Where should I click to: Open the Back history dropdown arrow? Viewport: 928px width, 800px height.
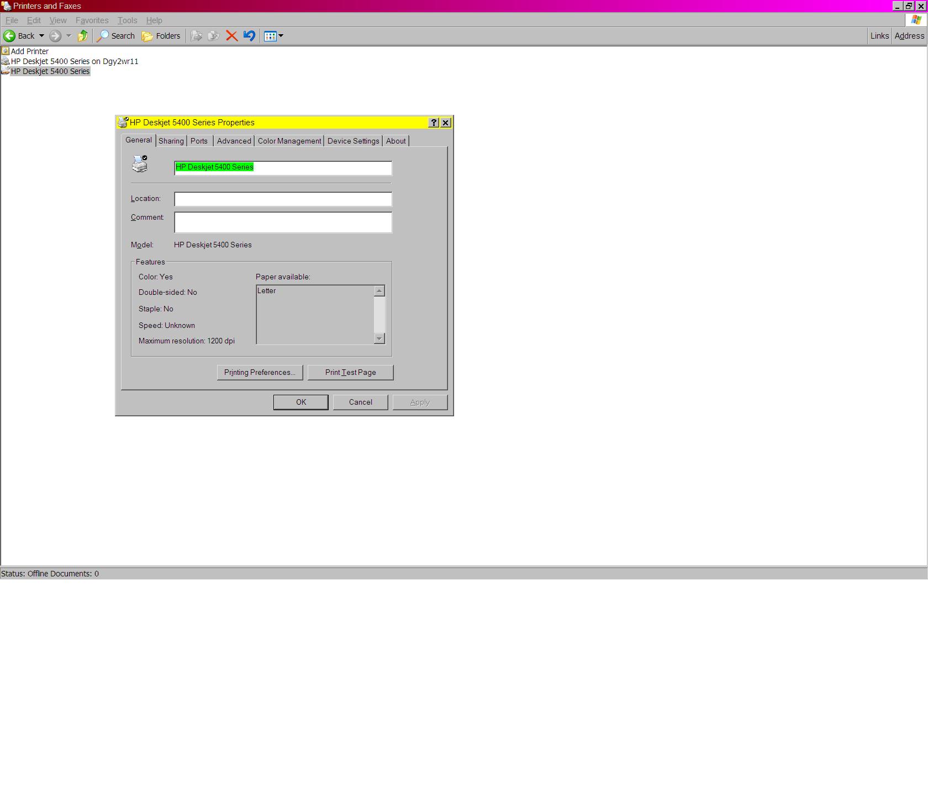click(41, 36)
